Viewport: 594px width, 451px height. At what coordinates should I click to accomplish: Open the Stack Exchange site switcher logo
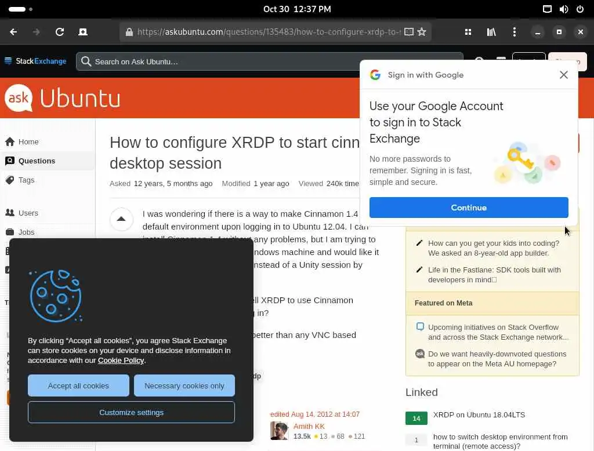pyautogui.click(x=35, y=61)
